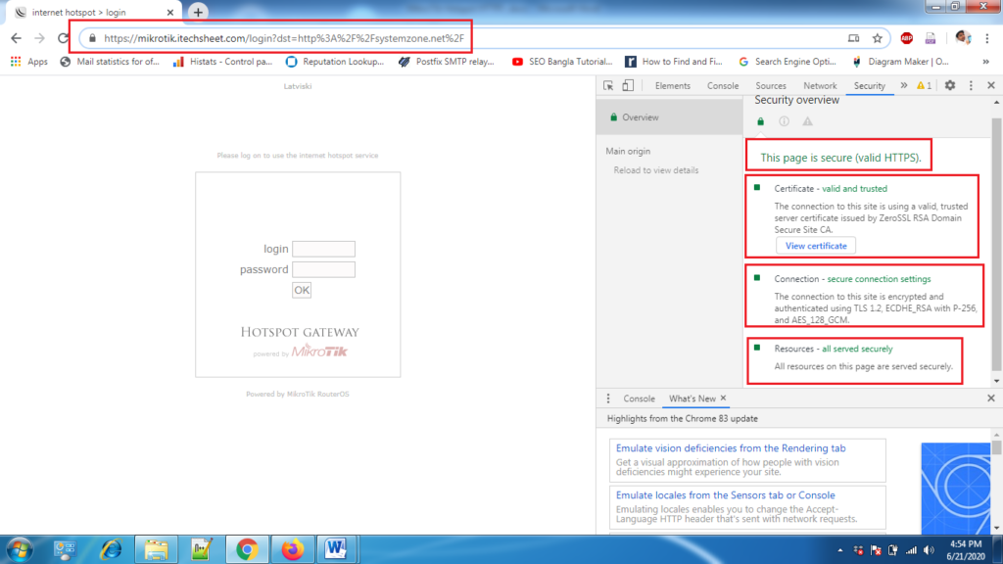This screenshot has width=1003, height=564.
Task: Bookmark this page with the star
Action: pos(877,36)
